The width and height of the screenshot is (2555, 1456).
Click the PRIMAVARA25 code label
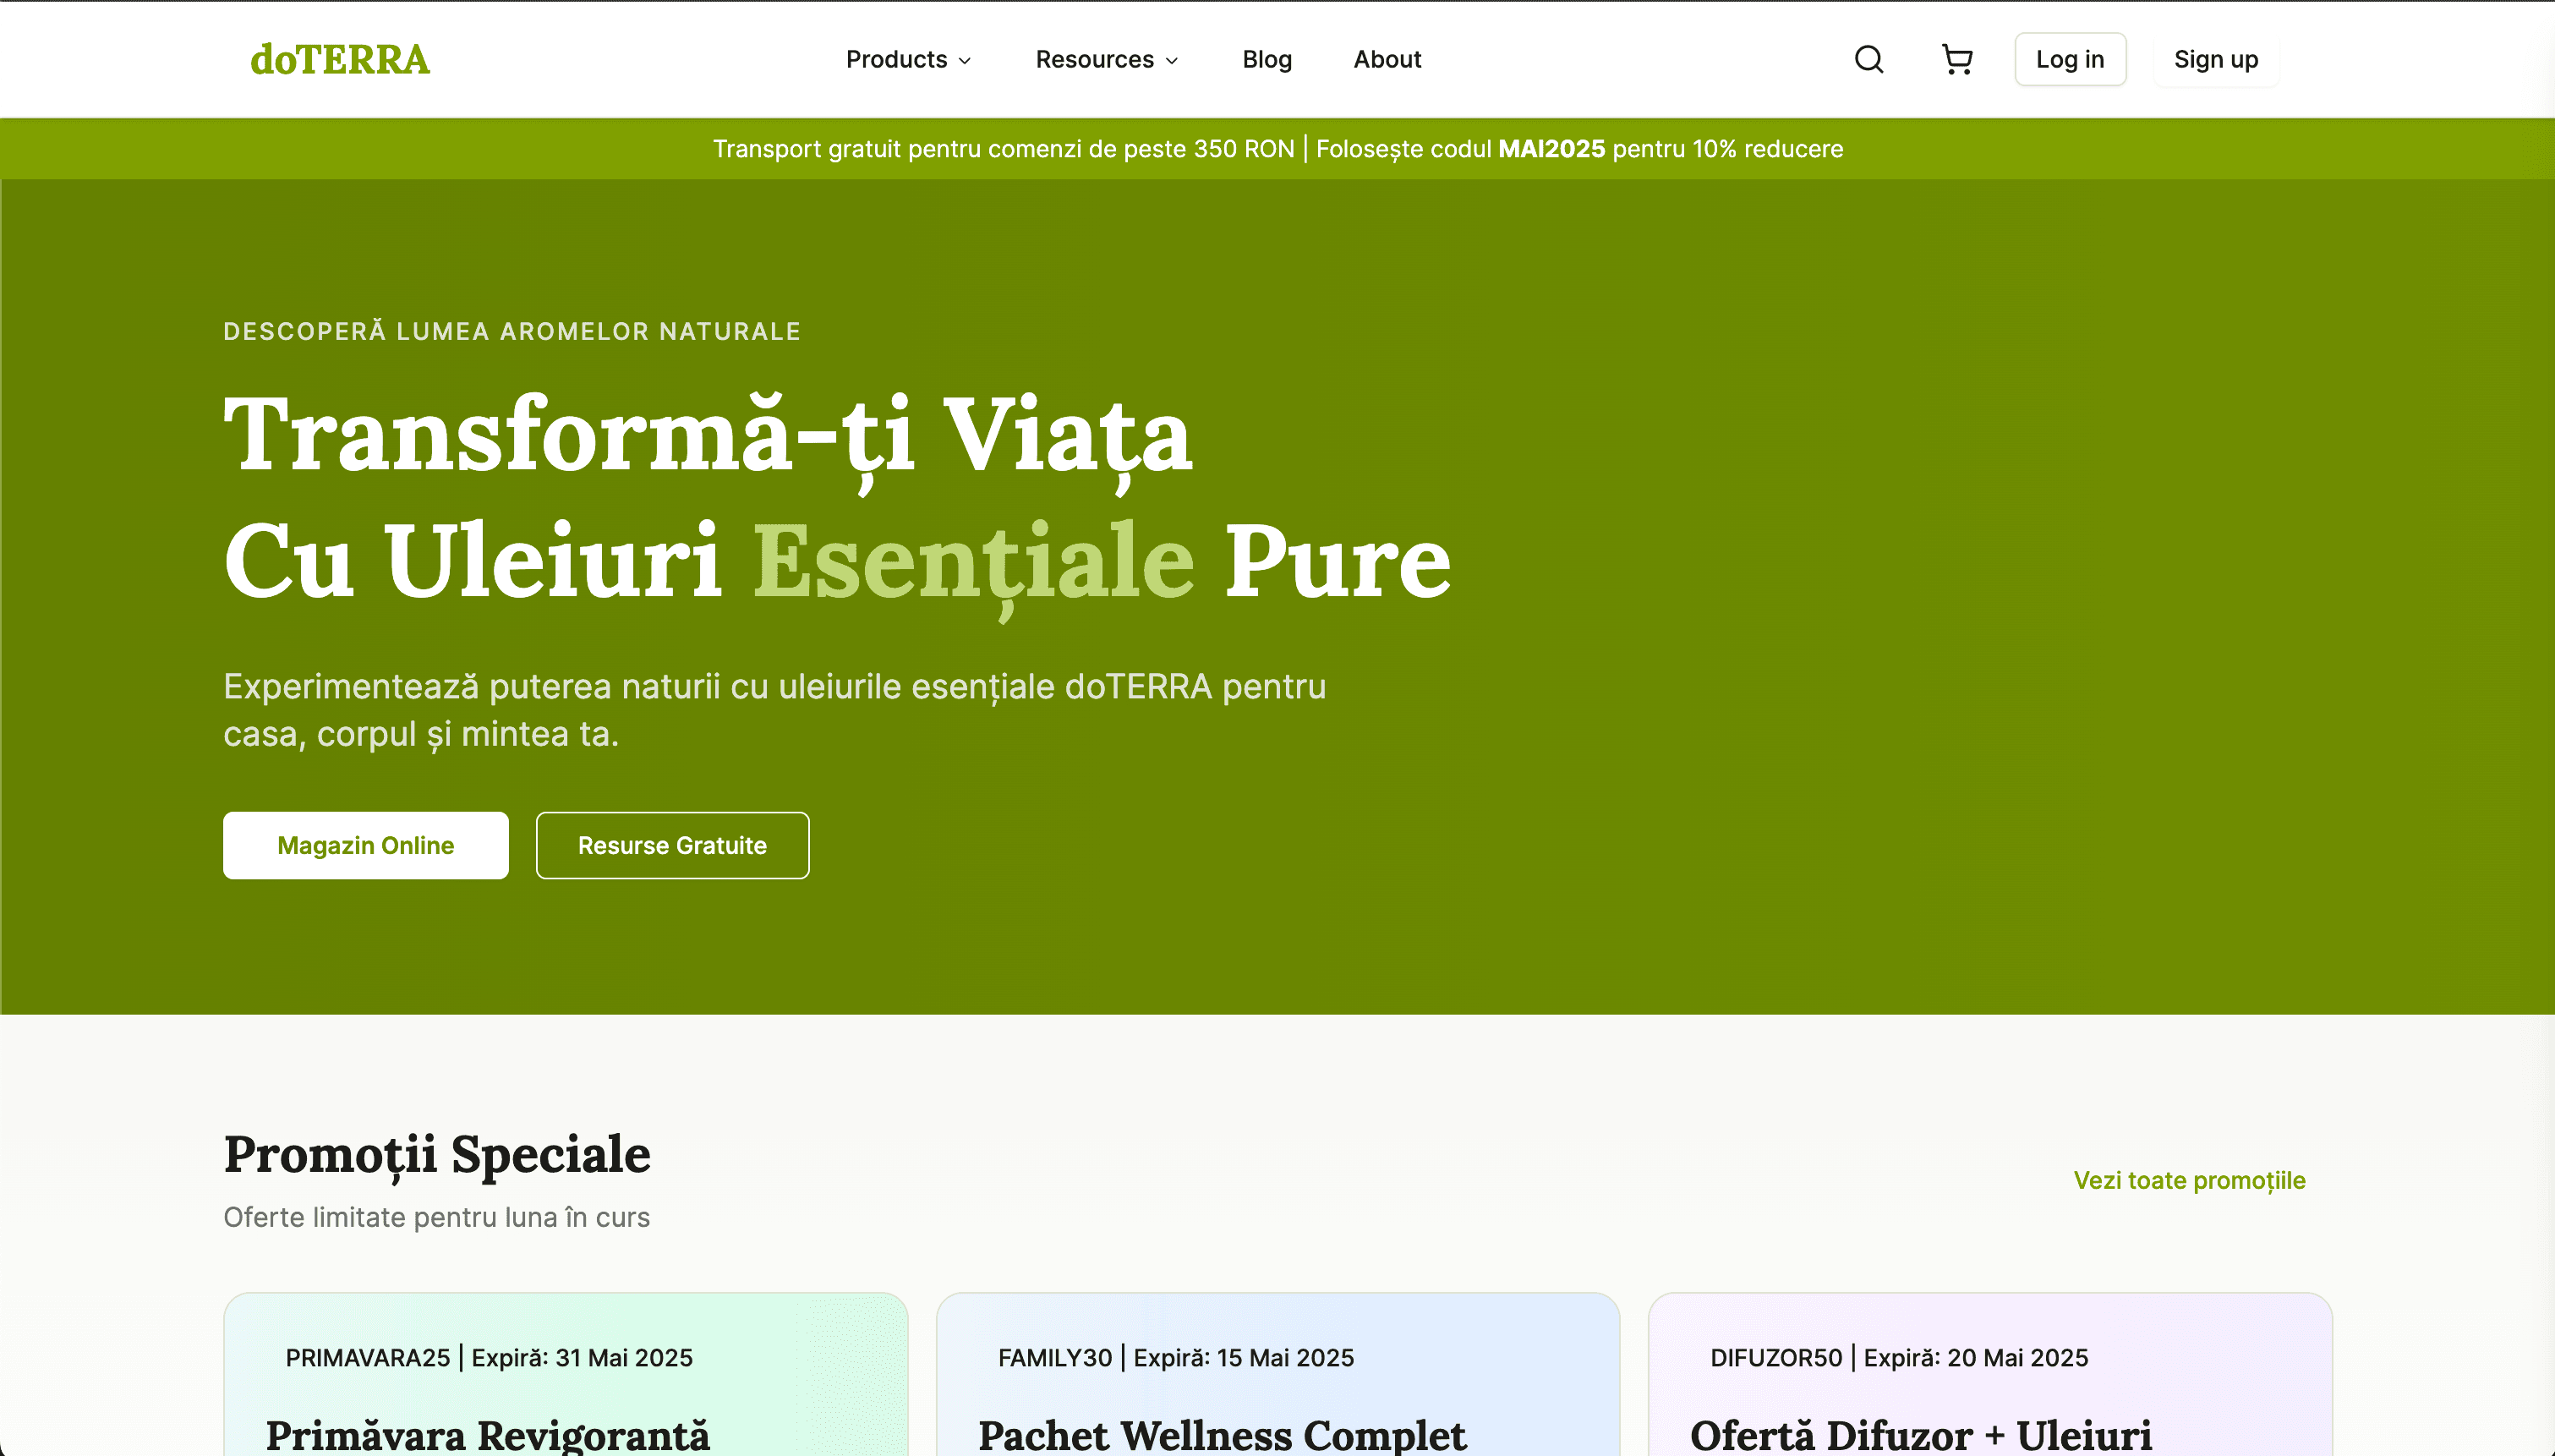click(x=368, y=1357)
